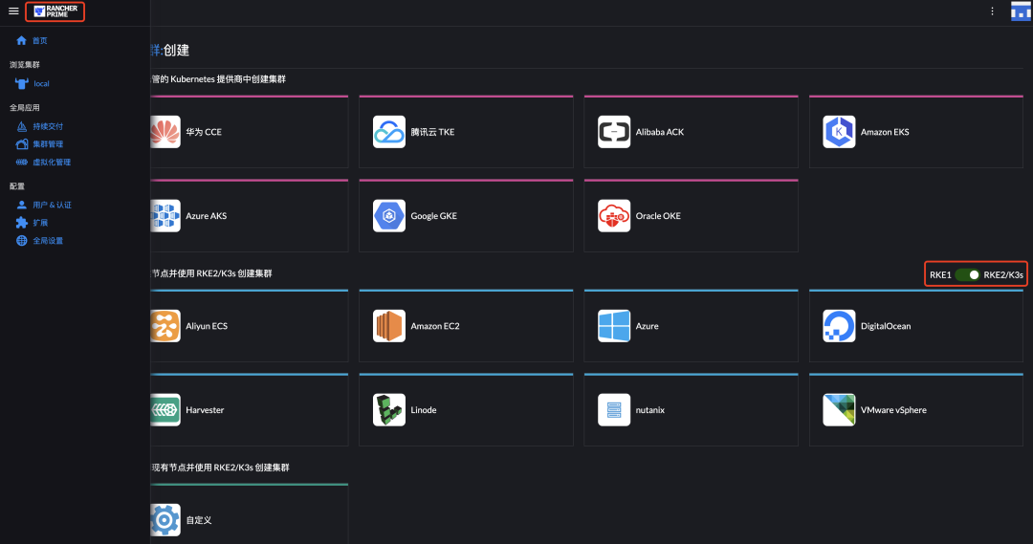Click the Aliyun ECS orange icon

165,326
